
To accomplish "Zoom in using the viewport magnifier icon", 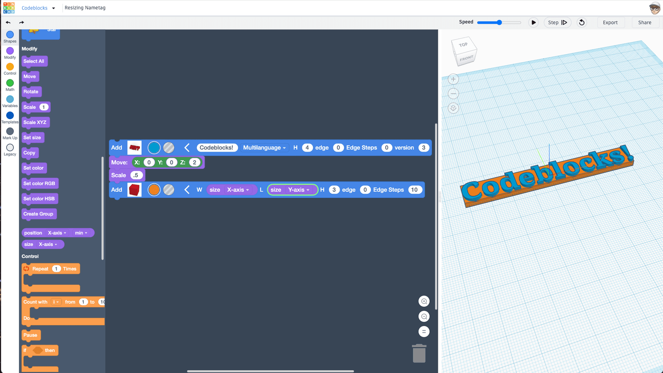I will point(424,301).
